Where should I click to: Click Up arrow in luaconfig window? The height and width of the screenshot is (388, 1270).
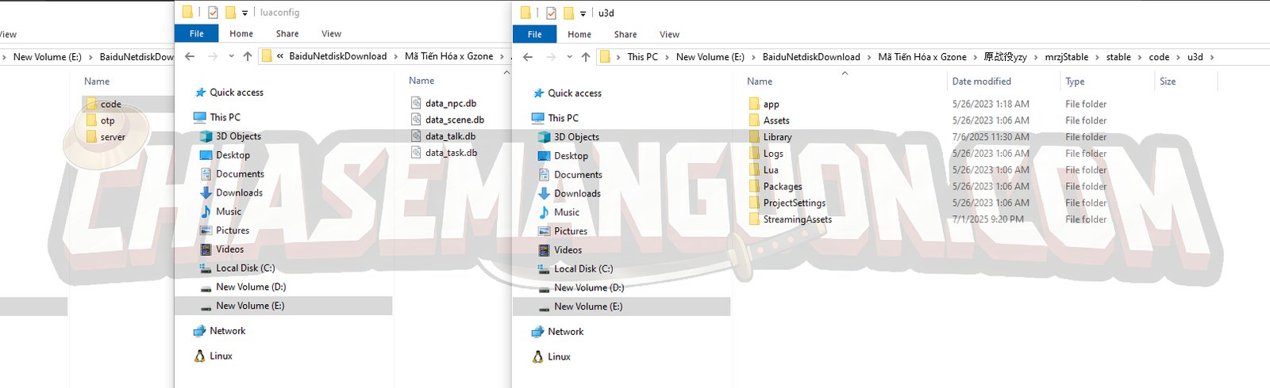pyautogui.click(x=248, y=56)
